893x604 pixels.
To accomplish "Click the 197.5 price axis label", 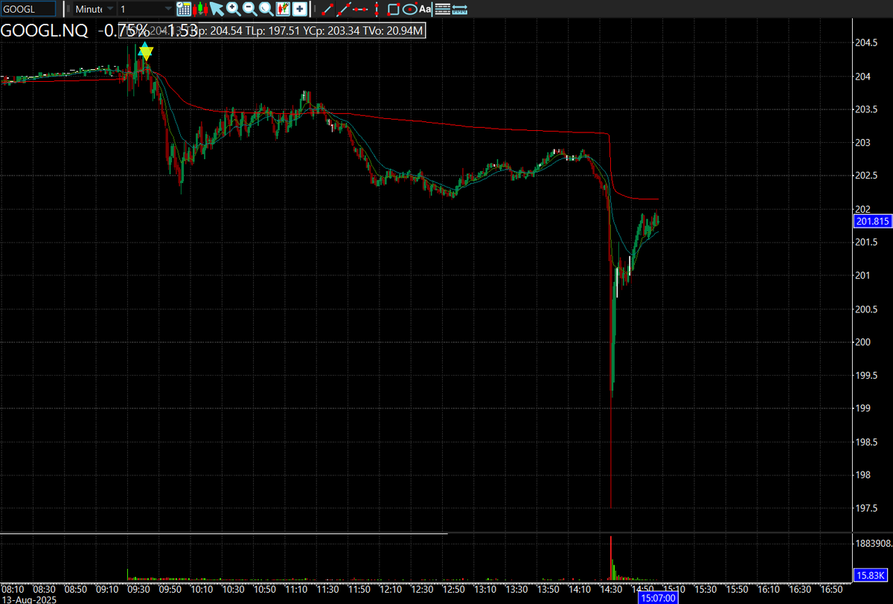I will click(867, 508).
